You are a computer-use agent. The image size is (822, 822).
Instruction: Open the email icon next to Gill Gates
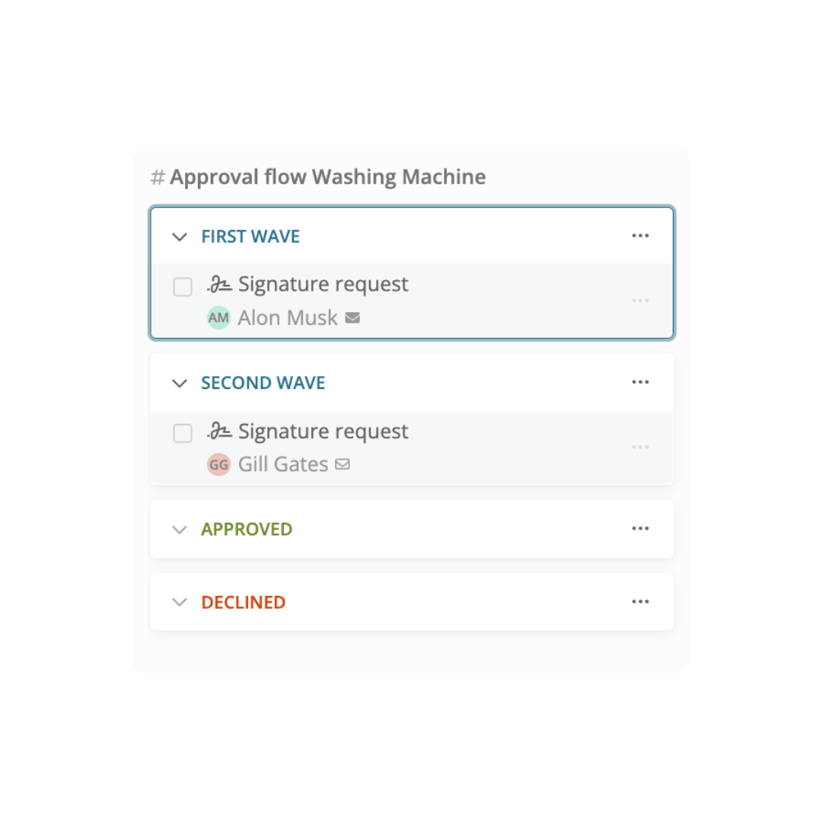tap(342, 464)
